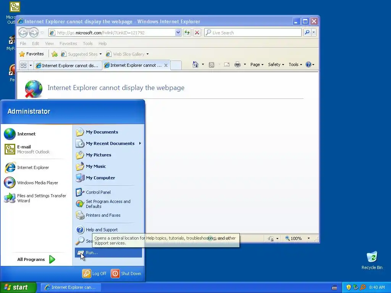Click the Live Search magnifier button
The image size is (391, 293).
click(x=307, y=32)
